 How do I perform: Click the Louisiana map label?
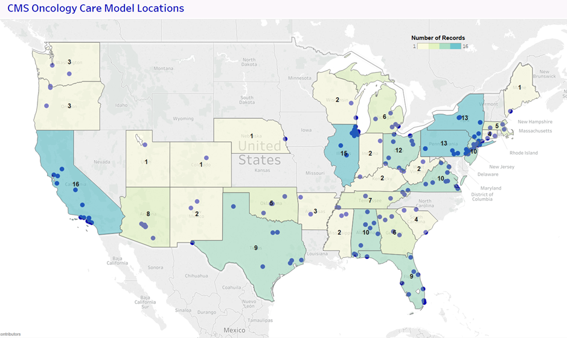(x=317, y=253)
